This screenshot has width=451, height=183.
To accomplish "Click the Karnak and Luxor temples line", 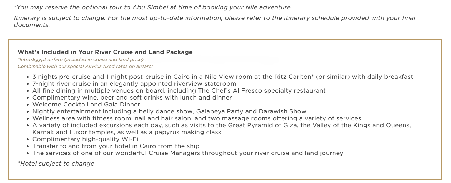I will point(127,132).
